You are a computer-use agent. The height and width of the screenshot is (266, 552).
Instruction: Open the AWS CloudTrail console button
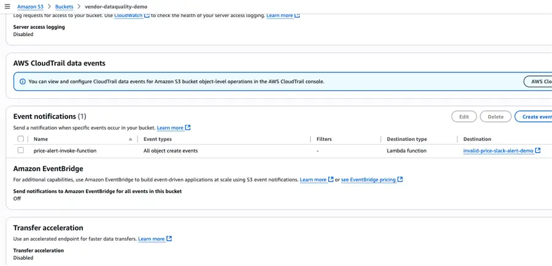(538, 82)
